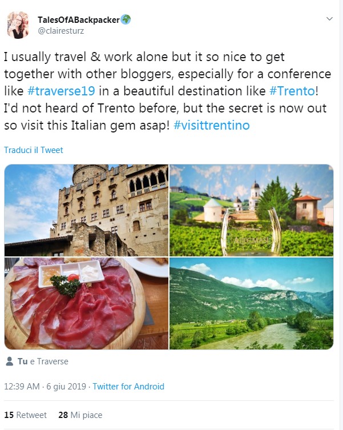343x430 pixels.
Task: Click the tagged people person icon
Action: [9, 361]
